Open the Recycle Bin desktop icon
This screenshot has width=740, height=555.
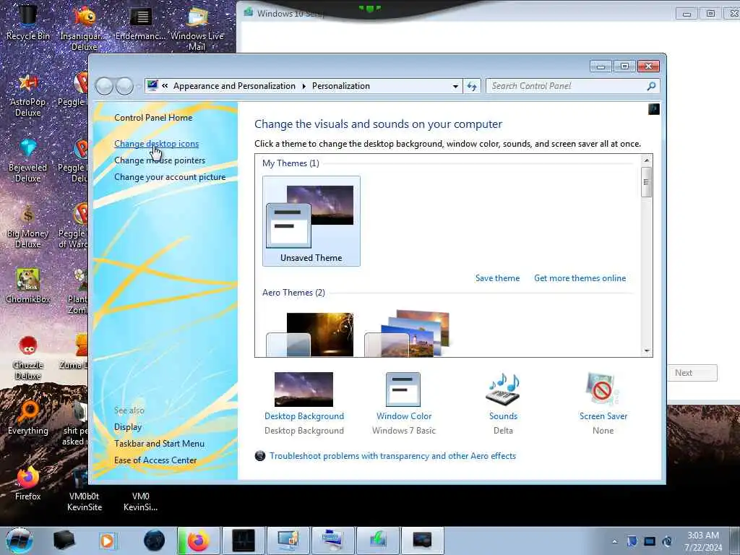pyautogui.click(x=27, y=22)
